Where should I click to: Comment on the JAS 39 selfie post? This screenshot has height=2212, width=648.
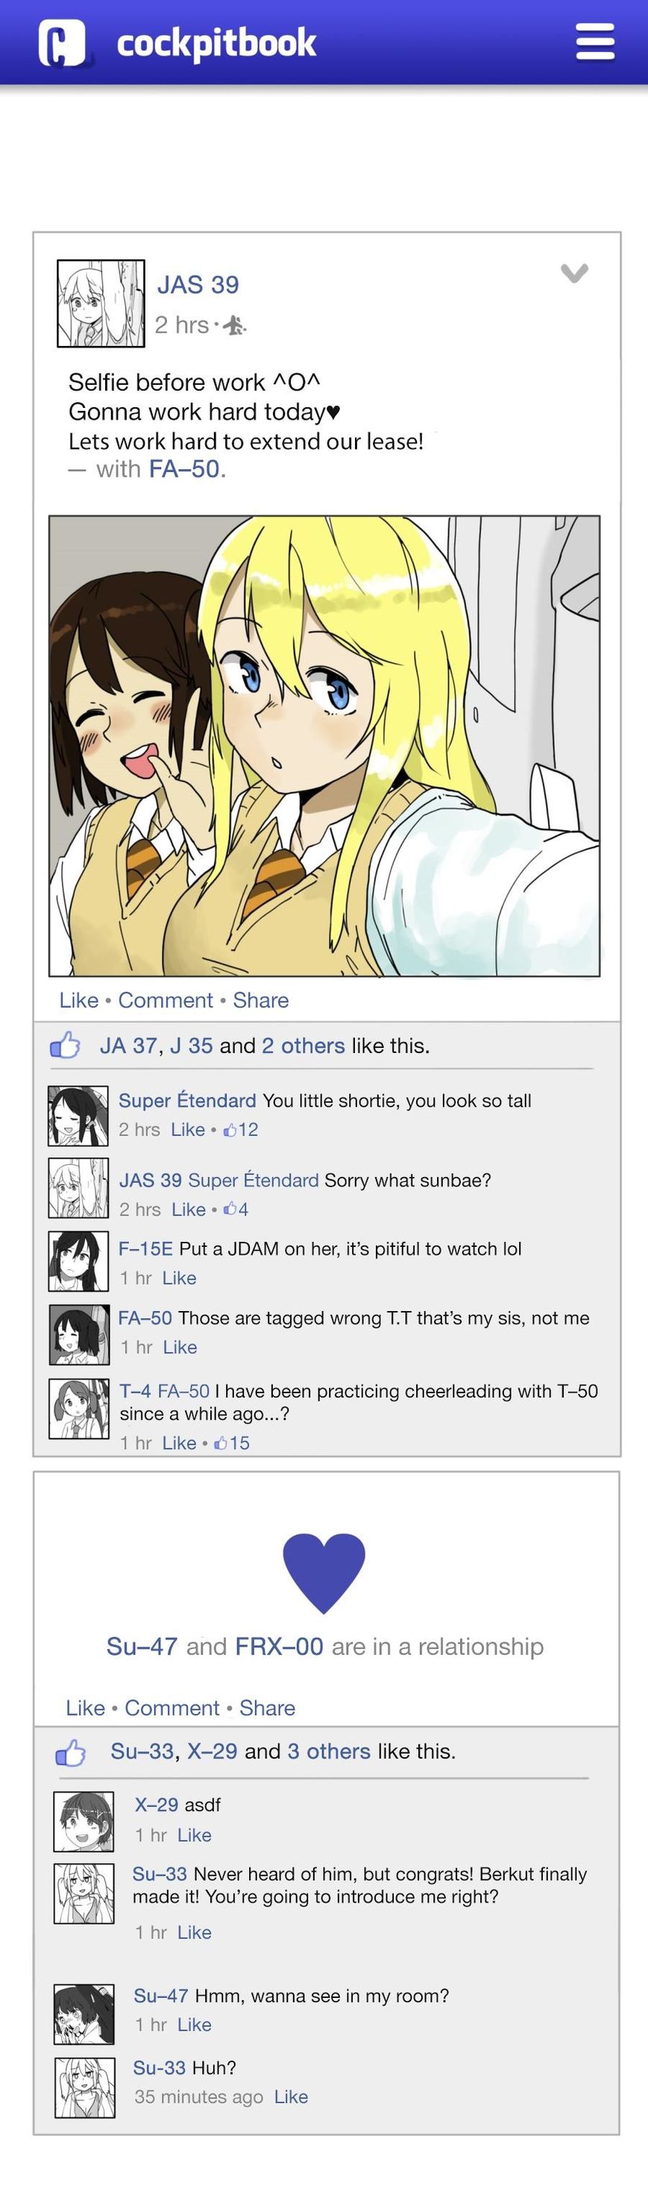coord(166,999)
